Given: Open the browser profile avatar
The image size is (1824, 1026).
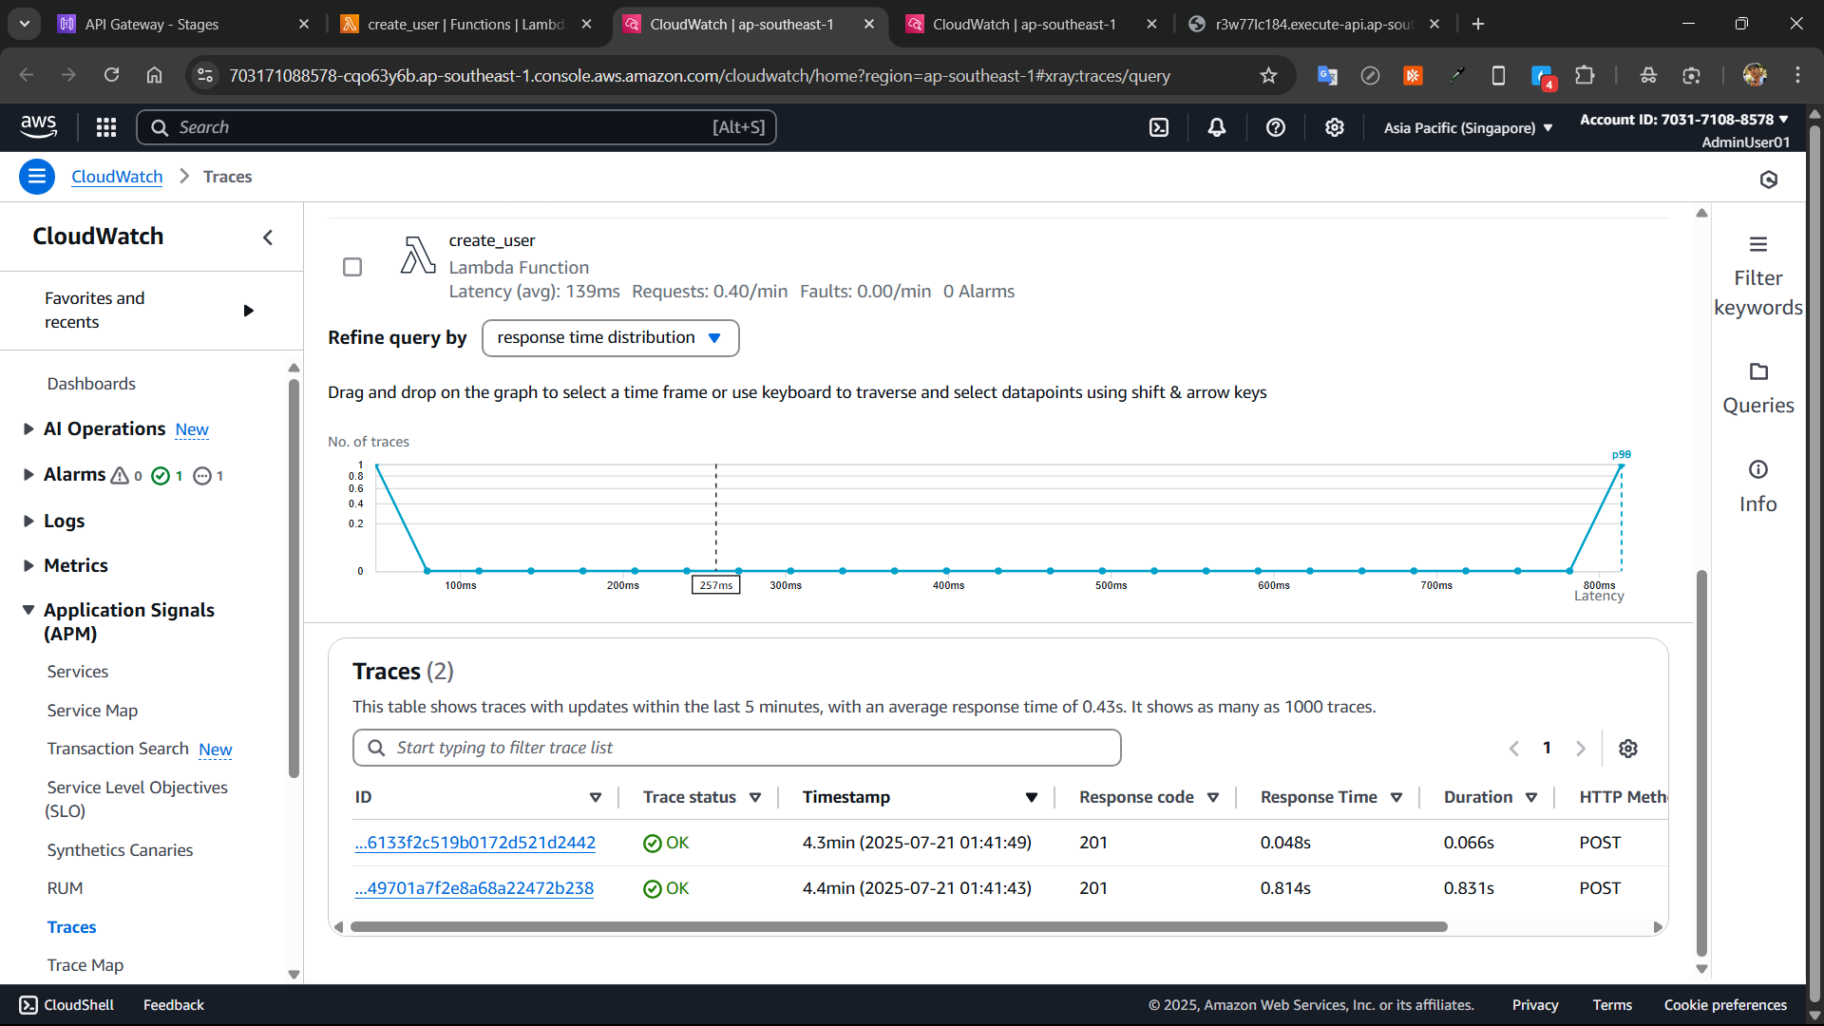Looking at the screenshot, I should (1755, 76).
